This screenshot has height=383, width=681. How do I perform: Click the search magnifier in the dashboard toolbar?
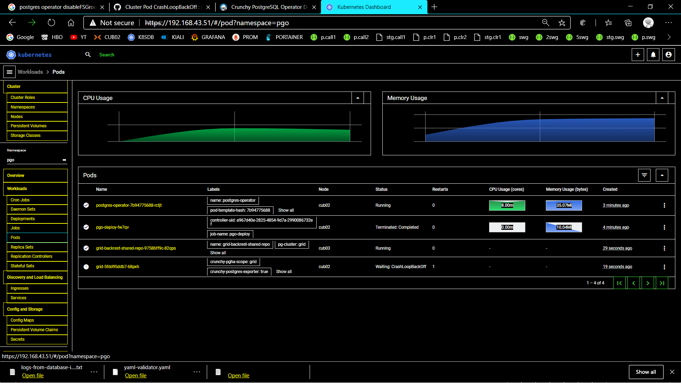click(88, 55)
